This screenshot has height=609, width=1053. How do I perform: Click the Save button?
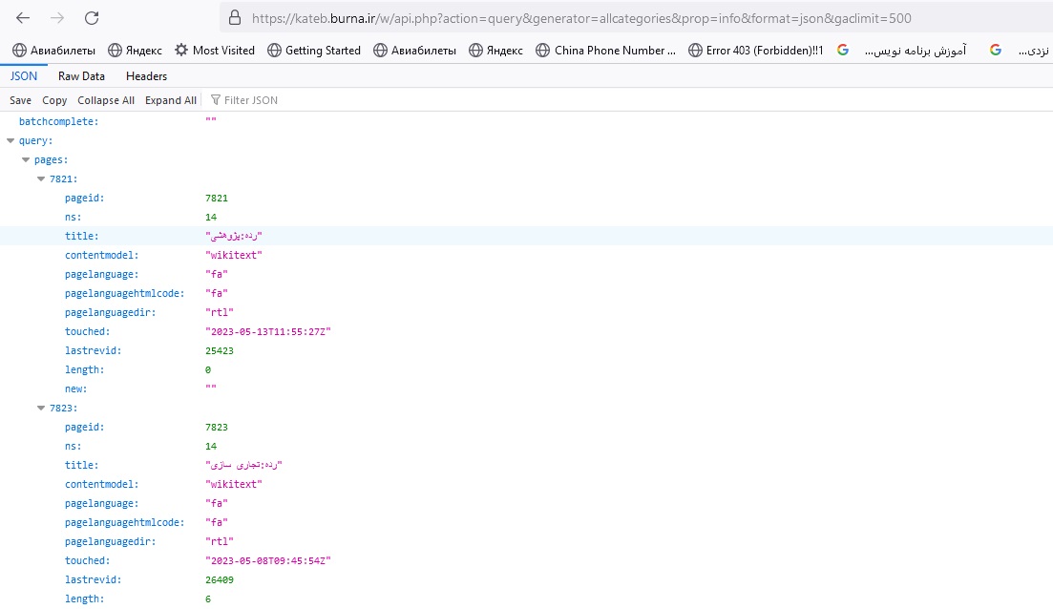pyautogui.click(x=20, y=100)
